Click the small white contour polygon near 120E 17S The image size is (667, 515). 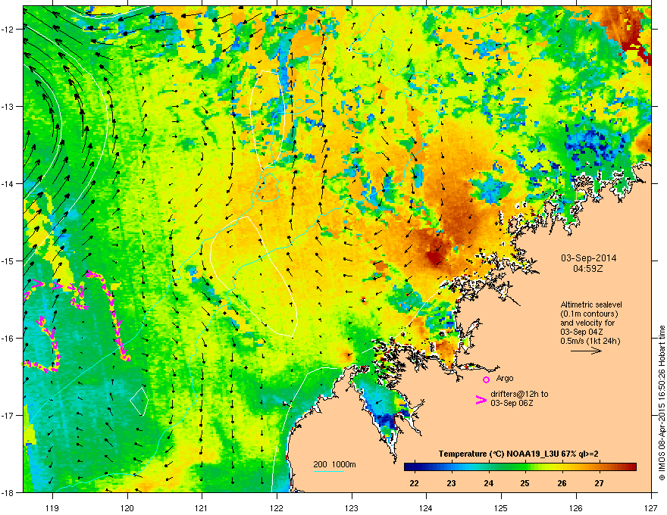pos(139,401)
